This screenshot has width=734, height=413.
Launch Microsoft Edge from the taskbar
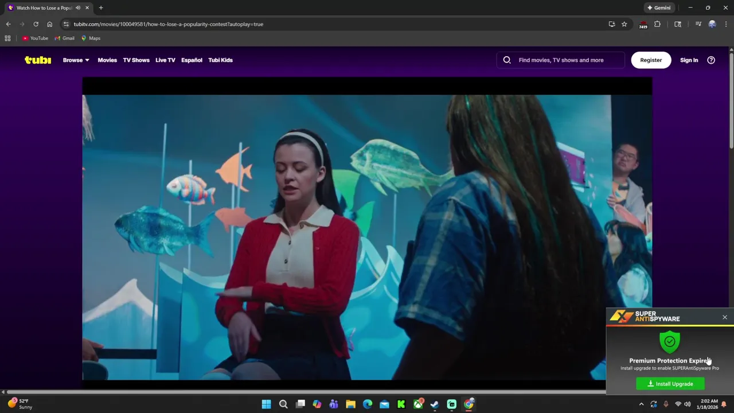coord(368,404)
